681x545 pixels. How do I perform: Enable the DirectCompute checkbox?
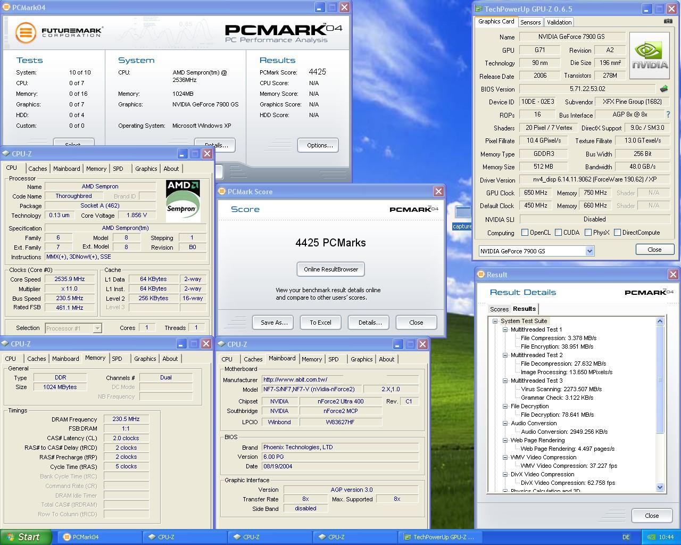[617, 232]
